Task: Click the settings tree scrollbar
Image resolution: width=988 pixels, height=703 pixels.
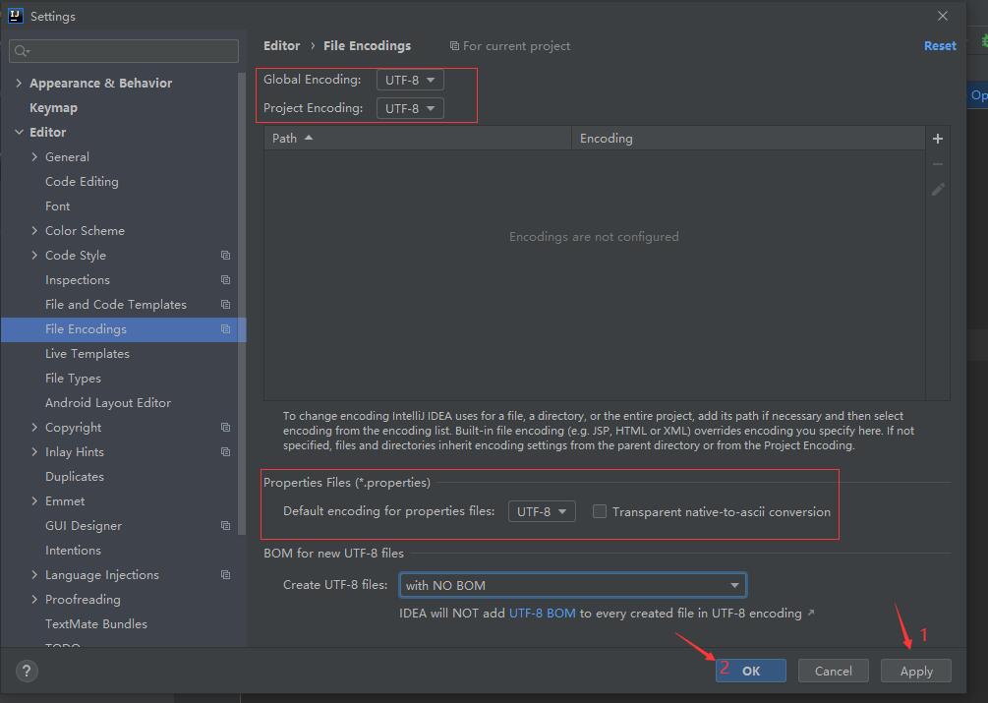Action: (x=242, y=303)
